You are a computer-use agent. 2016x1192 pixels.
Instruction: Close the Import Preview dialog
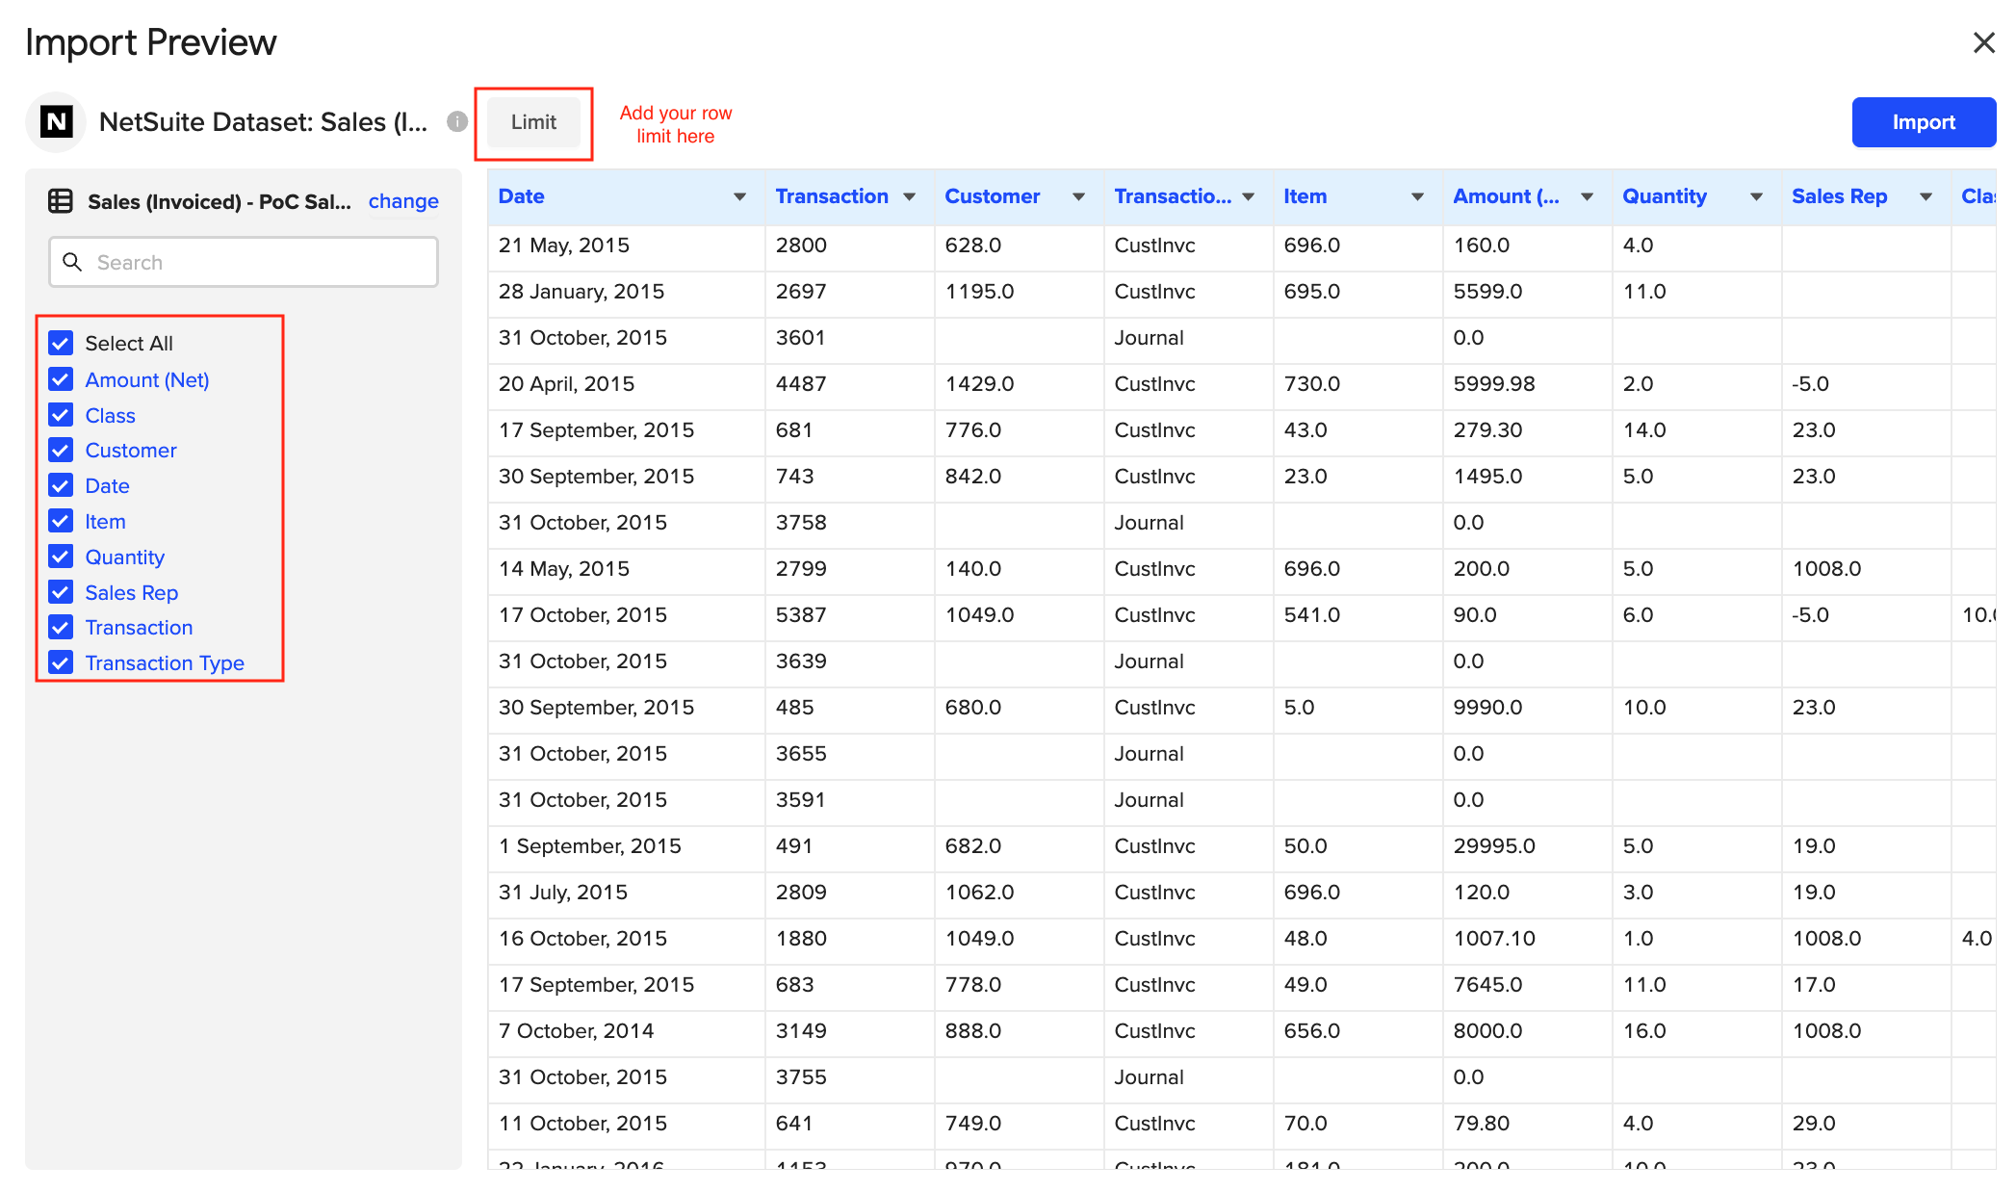tap(1984, 42)
